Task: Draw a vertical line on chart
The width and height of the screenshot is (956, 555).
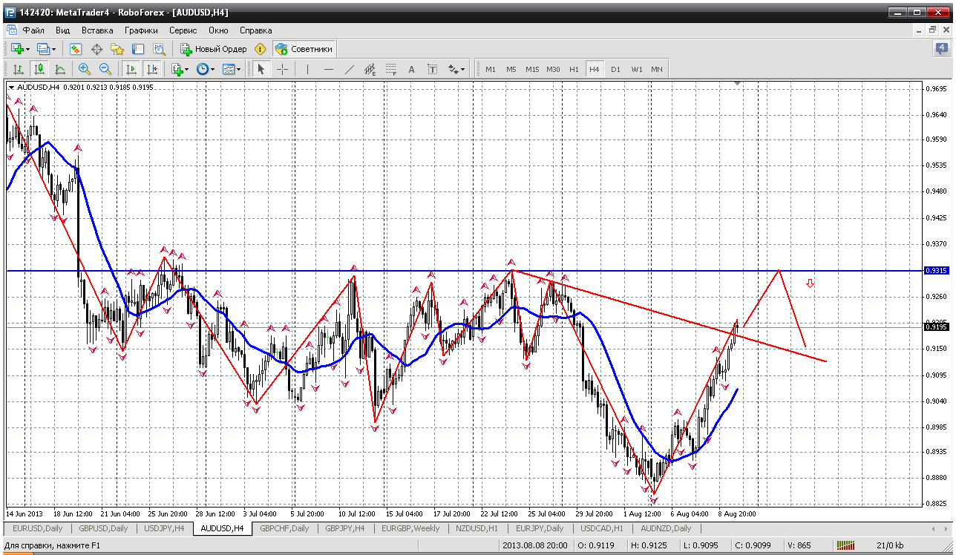Action: click(307, 69)
